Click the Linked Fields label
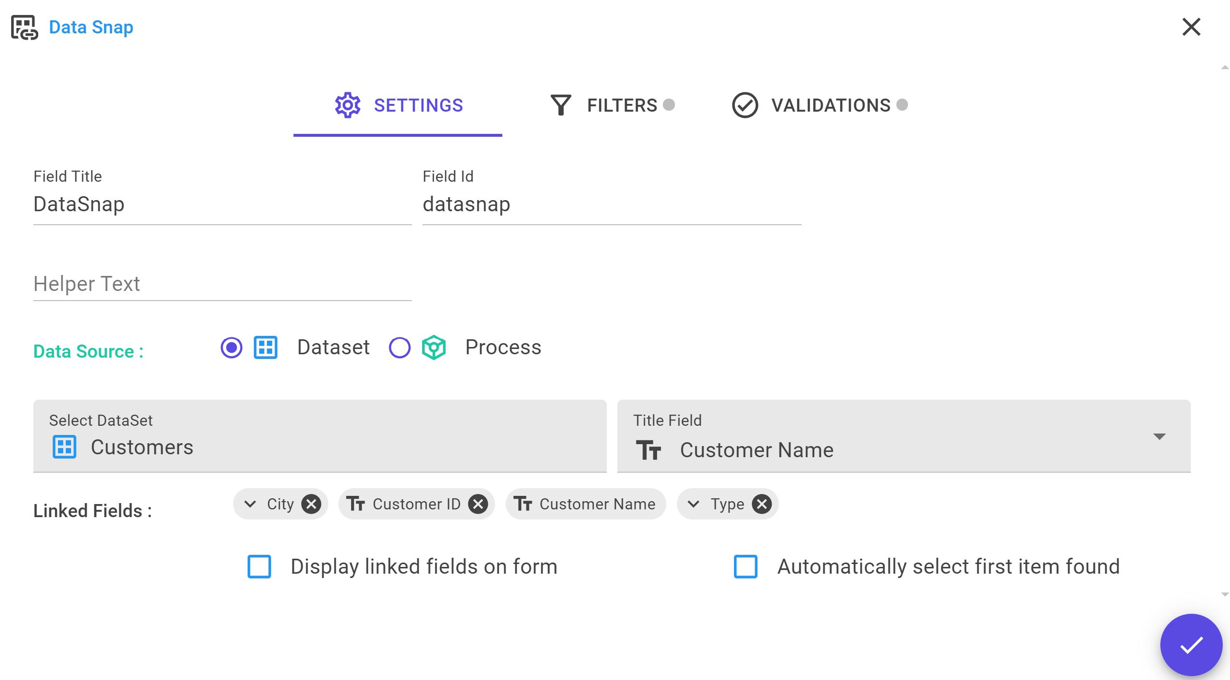Image resolution: width=1230 pixels, height=680 pixels. click(93, 511)
